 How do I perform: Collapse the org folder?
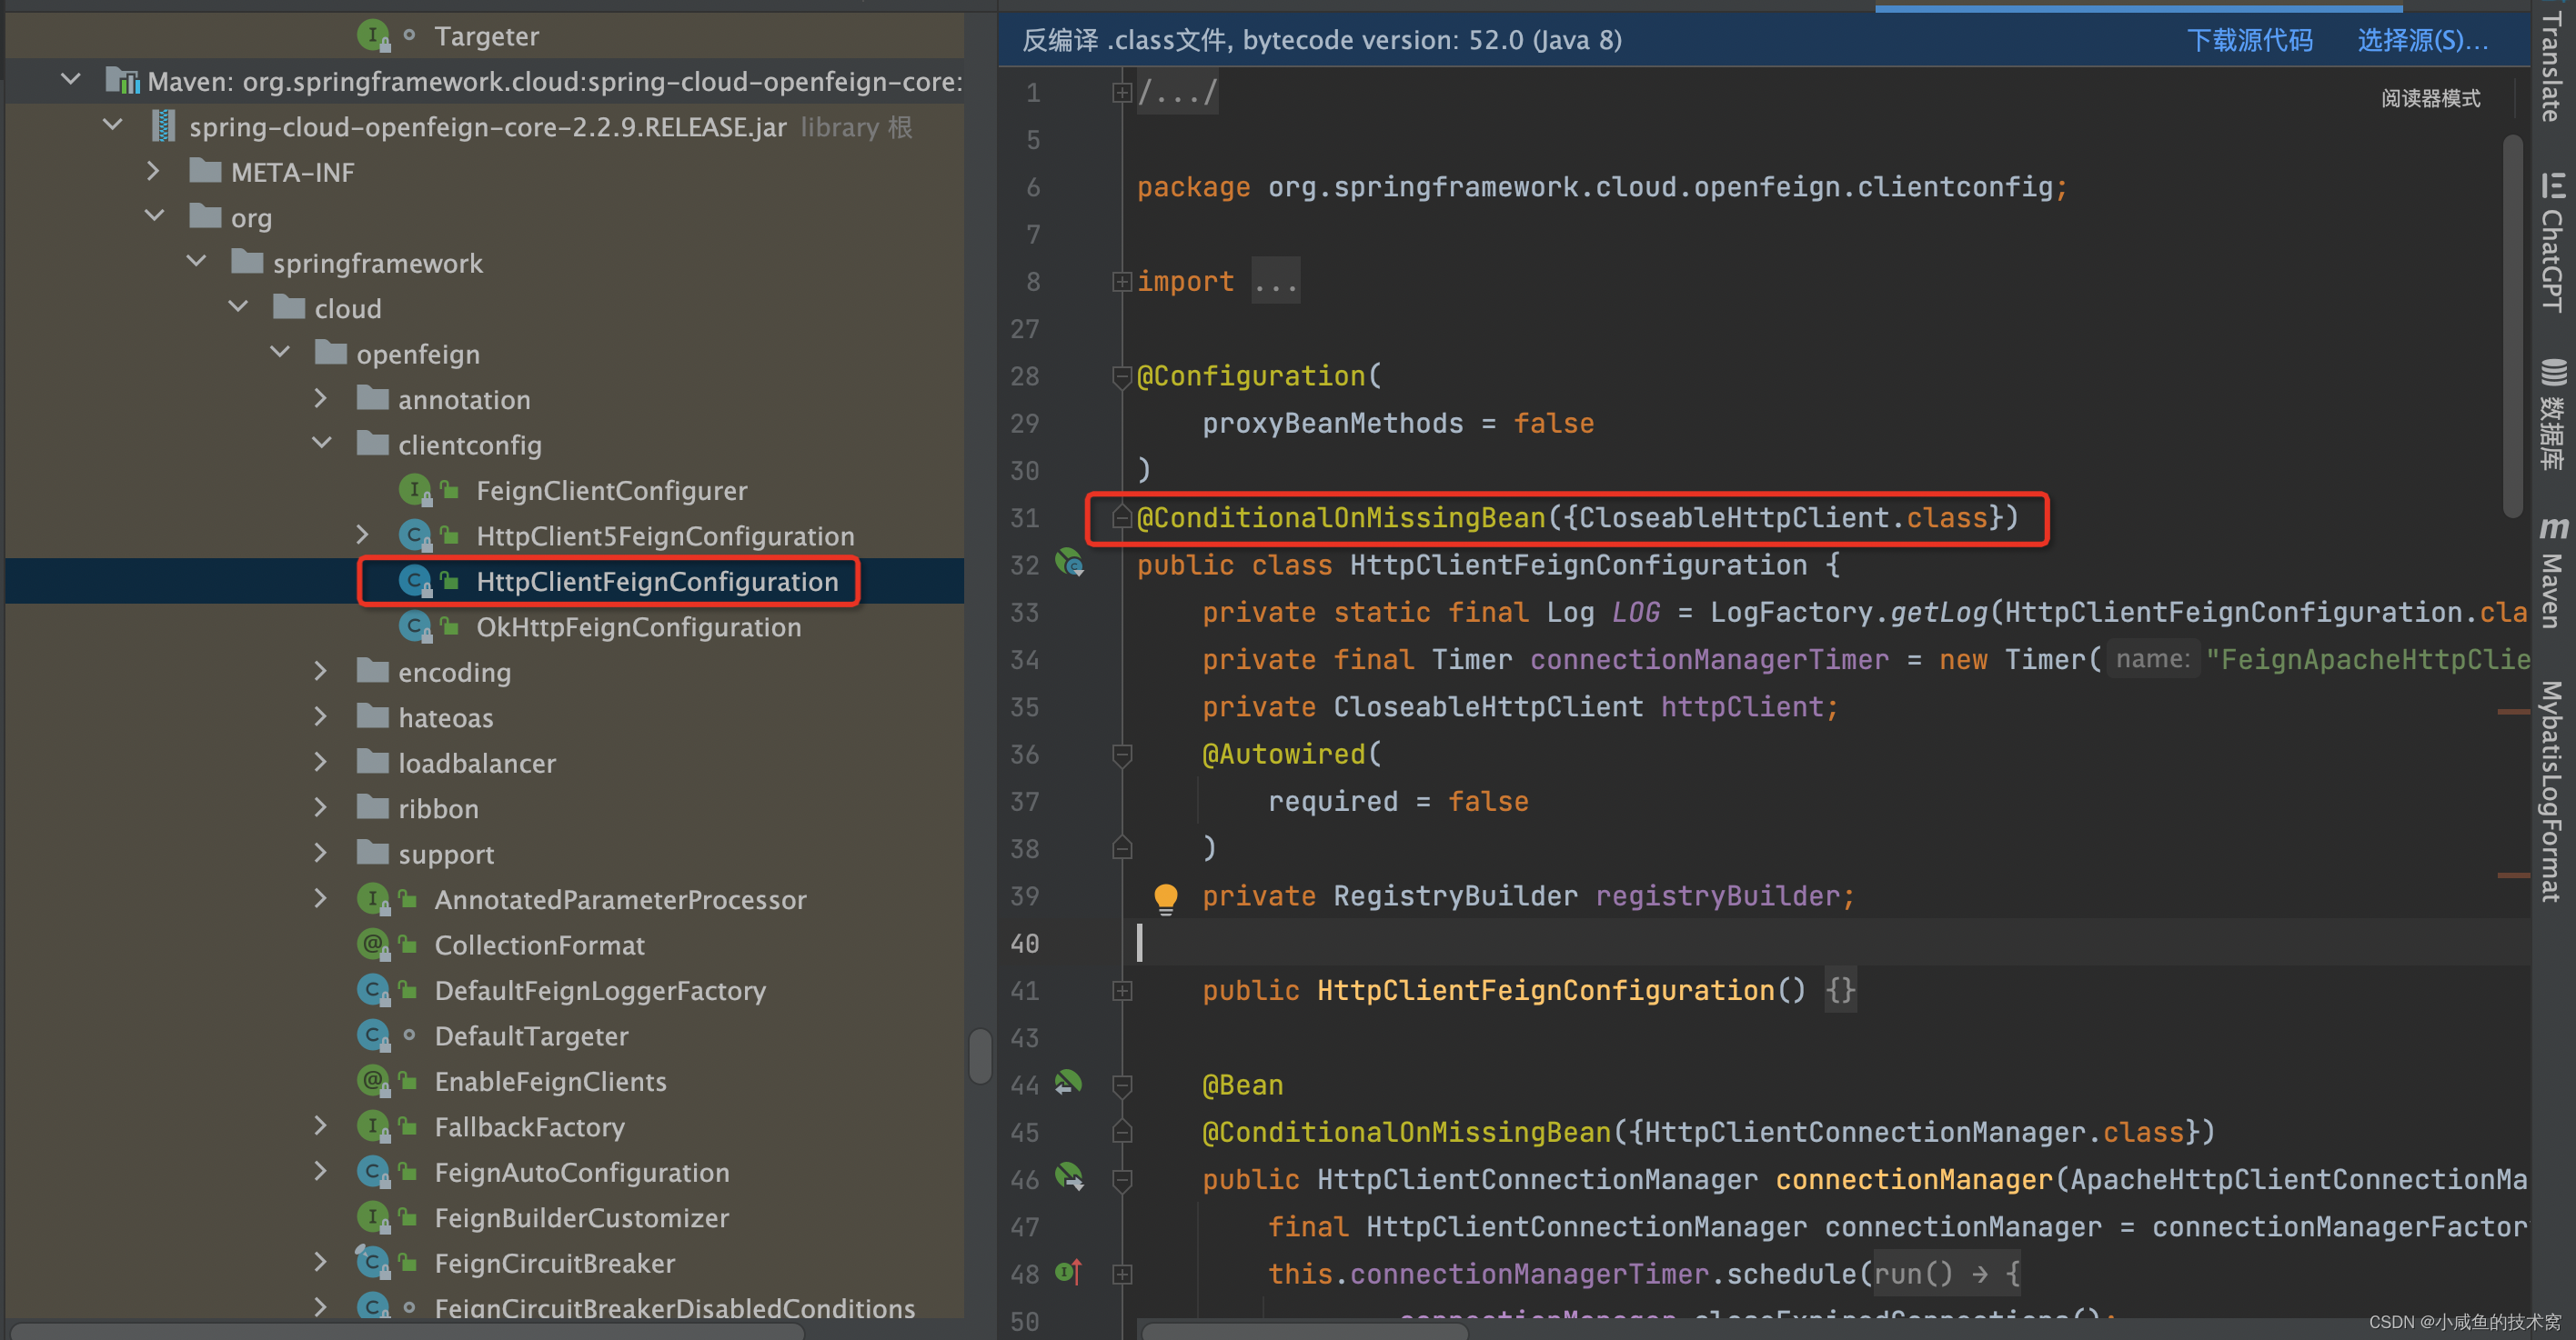click(154, 215)
